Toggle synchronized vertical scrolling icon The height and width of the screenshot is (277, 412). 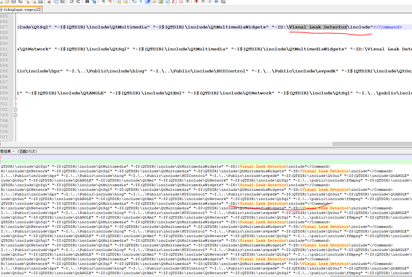[x=119, y=1]
